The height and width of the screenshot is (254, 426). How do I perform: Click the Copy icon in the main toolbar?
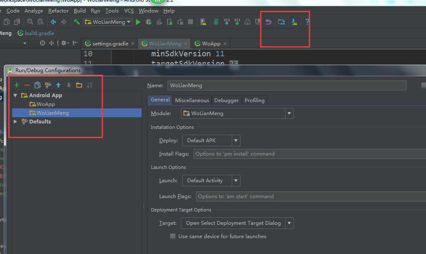[7, 22]
